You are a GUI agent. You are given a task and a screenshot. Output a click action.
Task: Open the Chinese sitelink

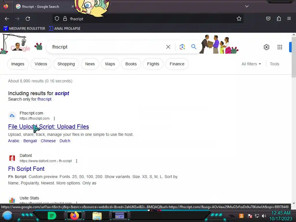(x=48, y=141)
